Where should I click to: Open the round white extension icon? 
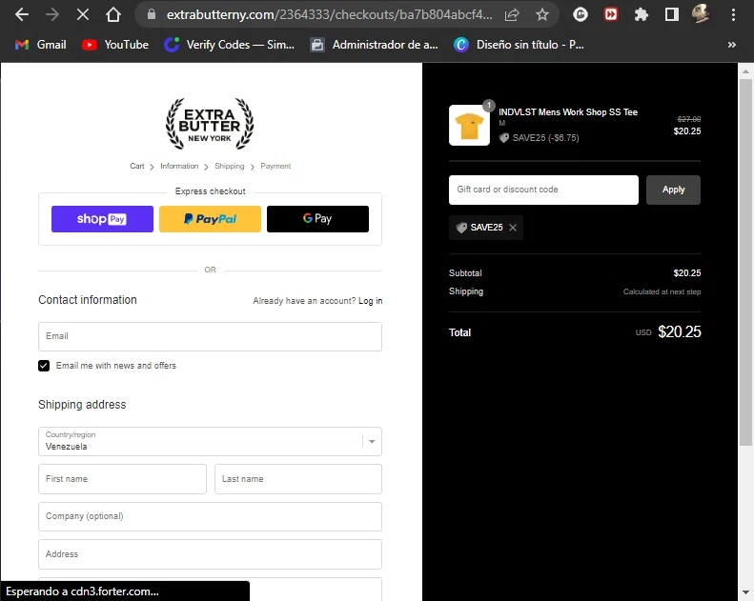click(x=581, y=15)
